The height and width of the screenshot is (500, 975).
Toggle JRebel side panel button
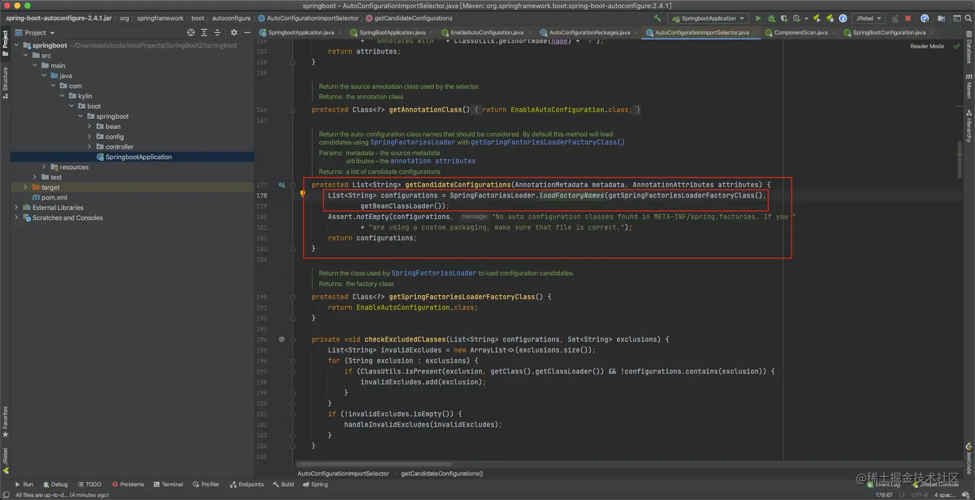pyautogui.click(x=5, y=459)
